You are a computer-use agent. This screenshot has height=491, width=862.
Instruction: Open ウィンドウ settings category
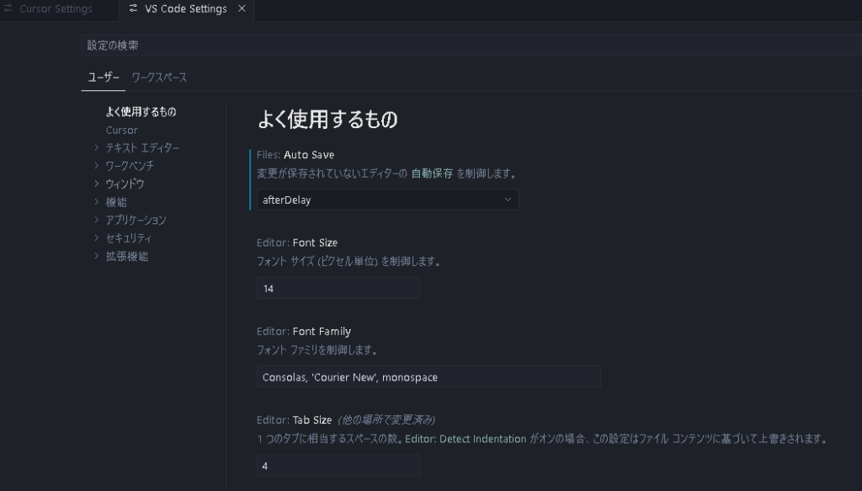[125, 184]
